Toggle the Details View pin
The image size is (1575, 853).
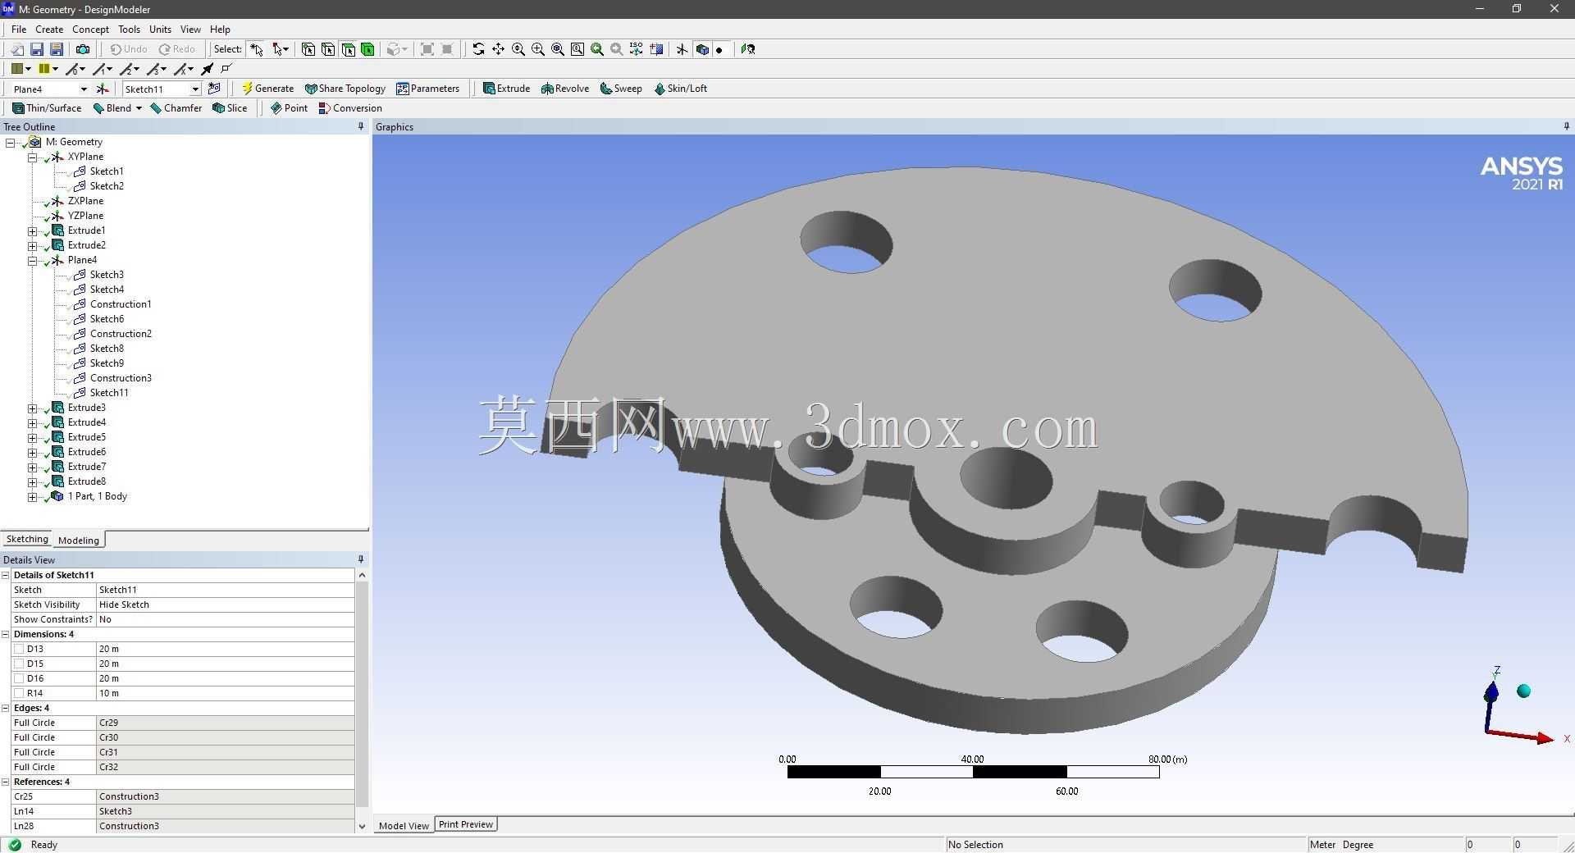tap(361, 559)
